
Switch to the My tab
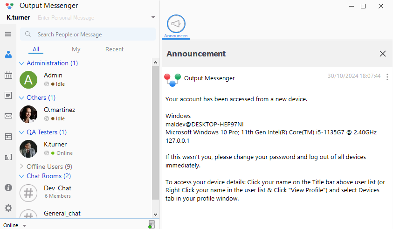tap(76, 49)
